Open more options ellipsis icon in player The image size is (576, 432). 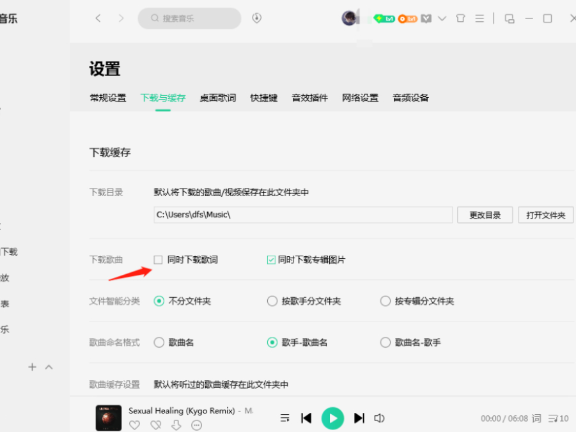click(x=196, y=426)
